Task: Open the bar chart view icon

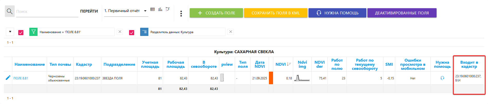Action: pyautogui.click(x=160, y=10)
